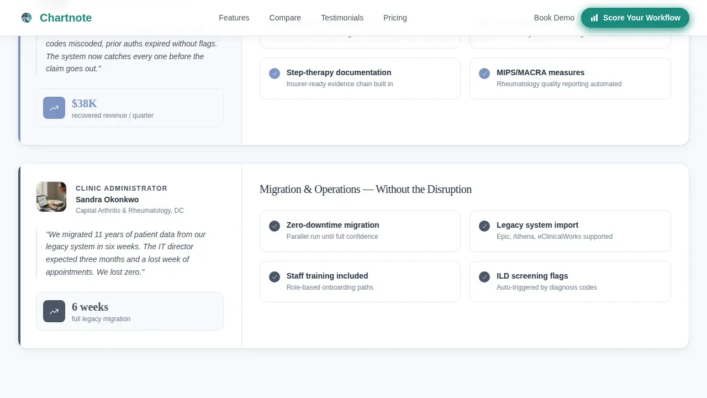707x398 pixels.
Task: Open the Chartnote home link text
Action: pos(66,18)
